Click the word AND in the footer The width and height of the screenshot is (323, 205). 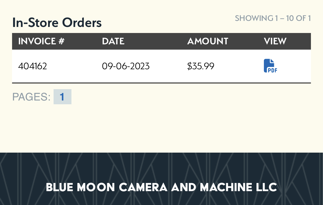pos(184,187)
